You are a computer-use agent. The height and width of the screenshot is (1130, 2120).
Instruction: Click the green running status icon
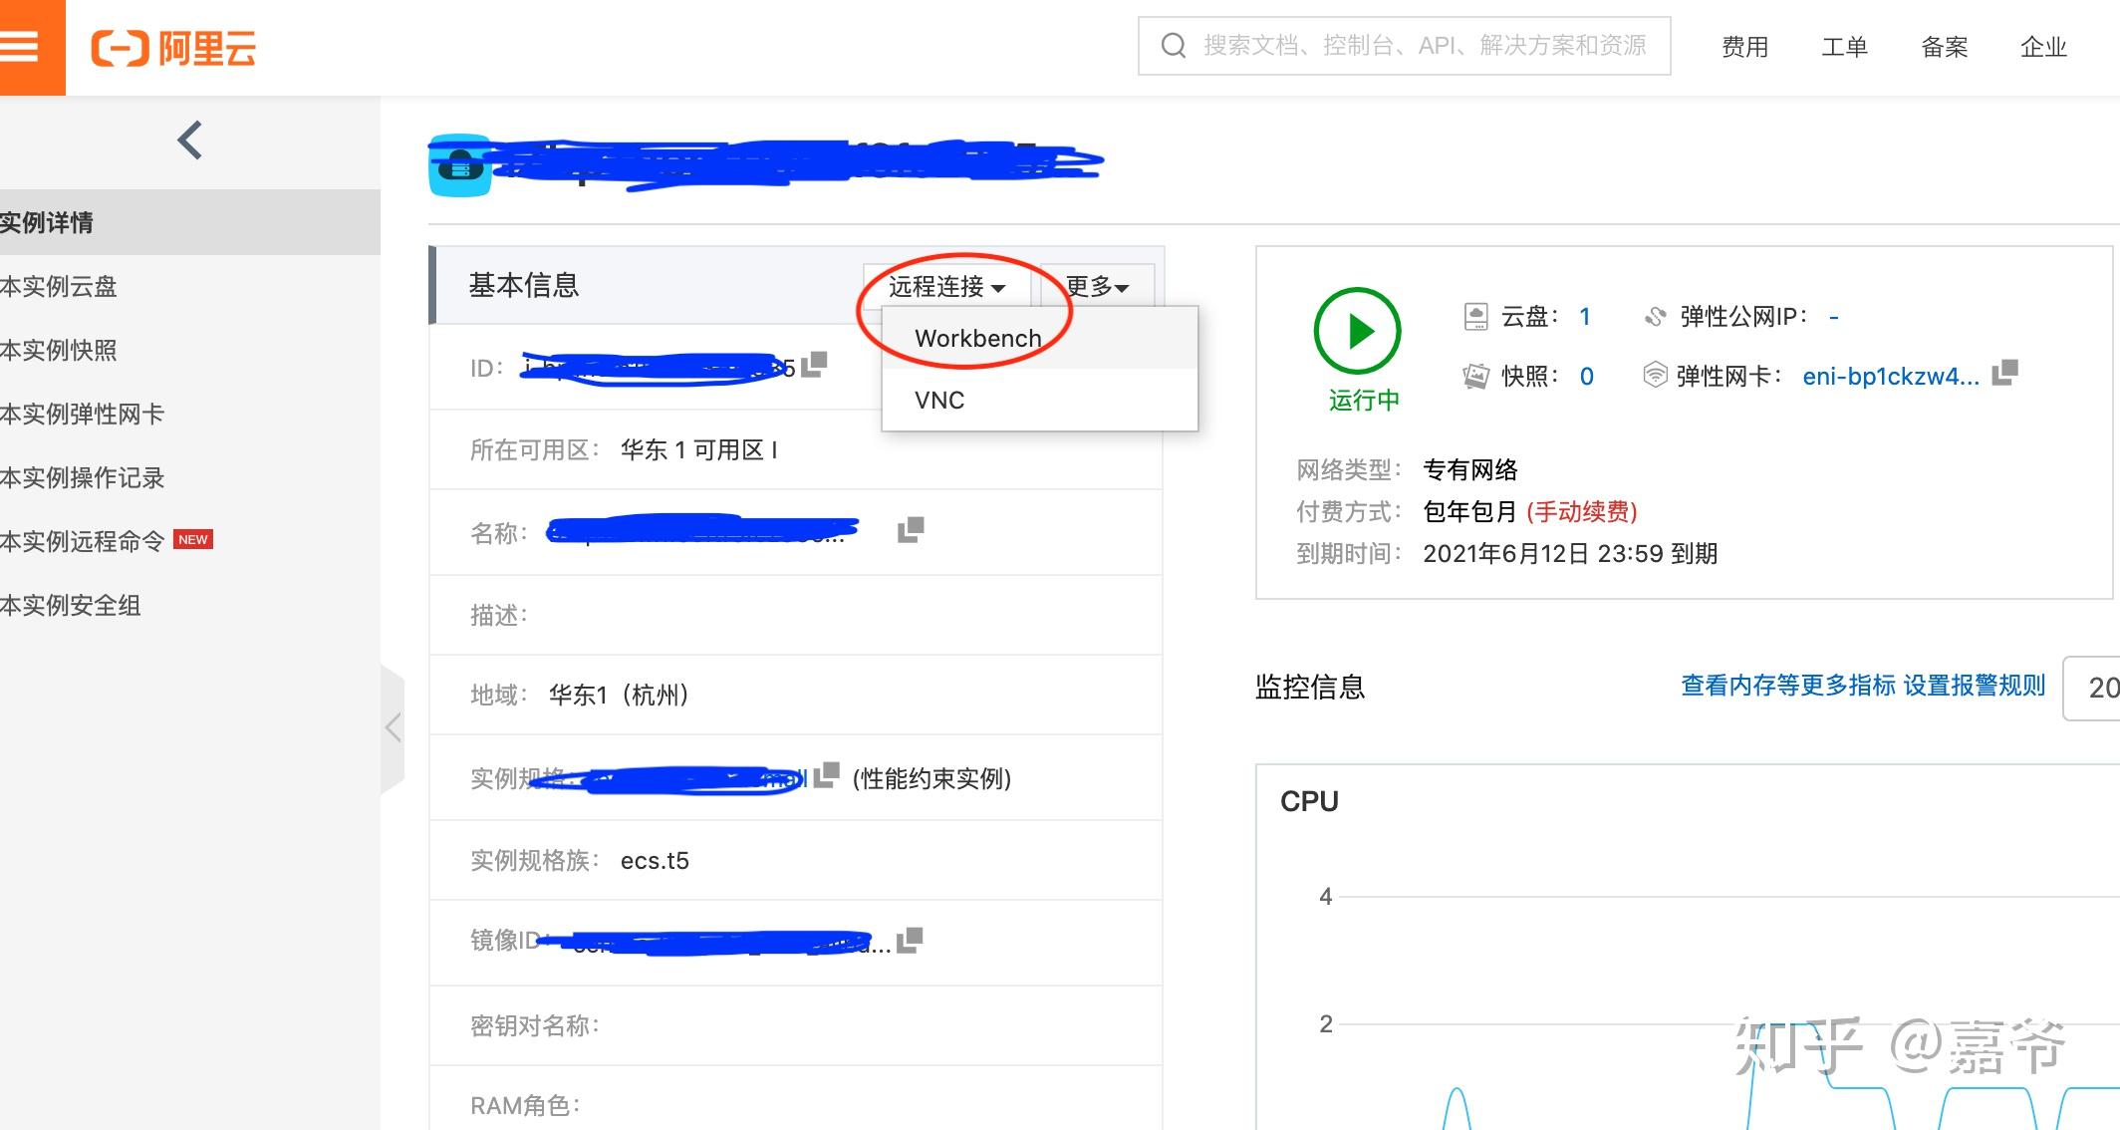tap(1357, 331)
